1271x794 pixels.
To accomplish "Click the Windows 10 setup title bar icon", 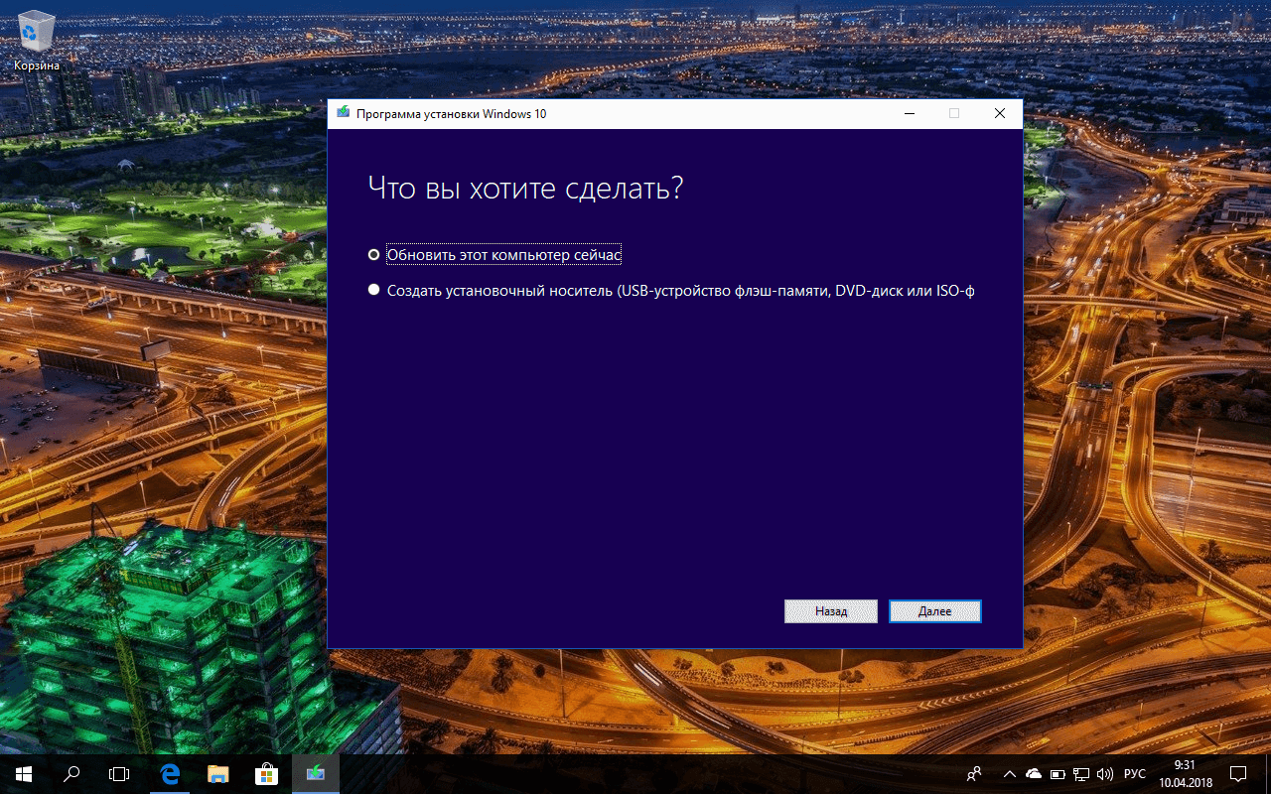I will [343, 113].
